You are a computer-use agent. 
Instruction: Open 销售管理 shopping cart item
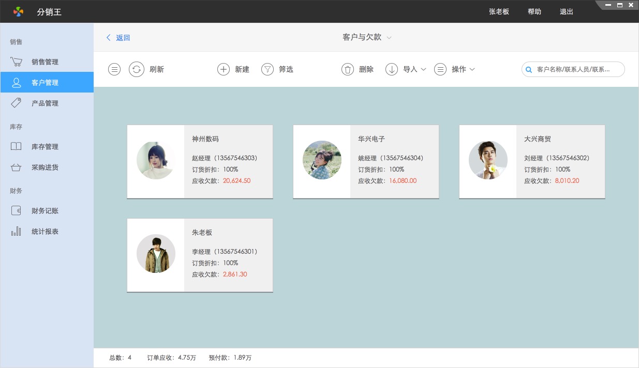click(16, 62)
